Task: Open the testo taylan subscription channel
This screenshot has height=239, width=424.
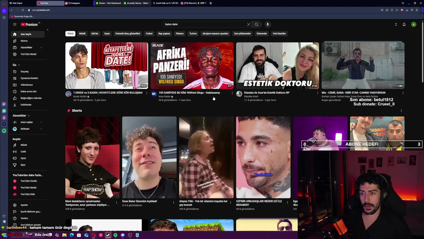Action: [28, 122]
